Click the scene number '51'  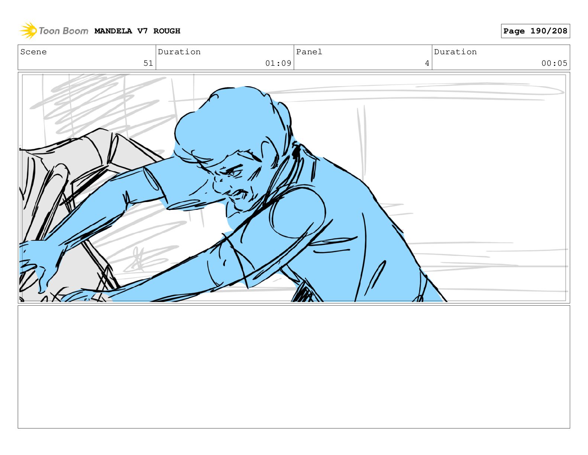pyautogui.click(x=148, y=63)
